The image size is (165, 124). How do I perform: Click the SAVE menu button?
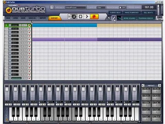[23, 18]
